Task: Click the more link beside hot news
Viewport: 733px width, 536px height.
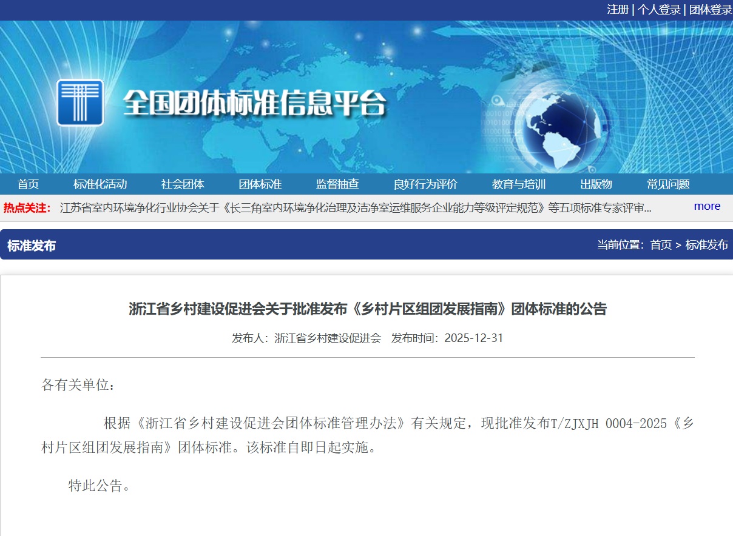Action: (707, 206)
